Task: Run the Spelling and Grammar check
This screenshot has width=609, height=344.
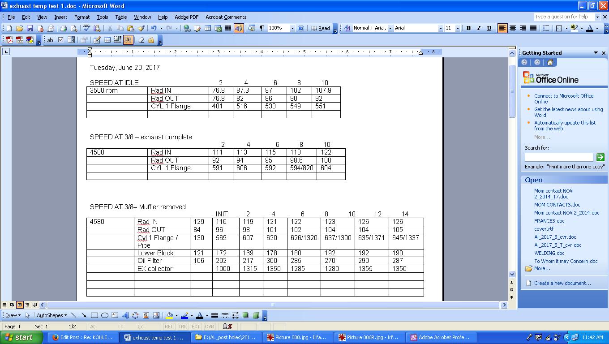Action: coord(86,28)
